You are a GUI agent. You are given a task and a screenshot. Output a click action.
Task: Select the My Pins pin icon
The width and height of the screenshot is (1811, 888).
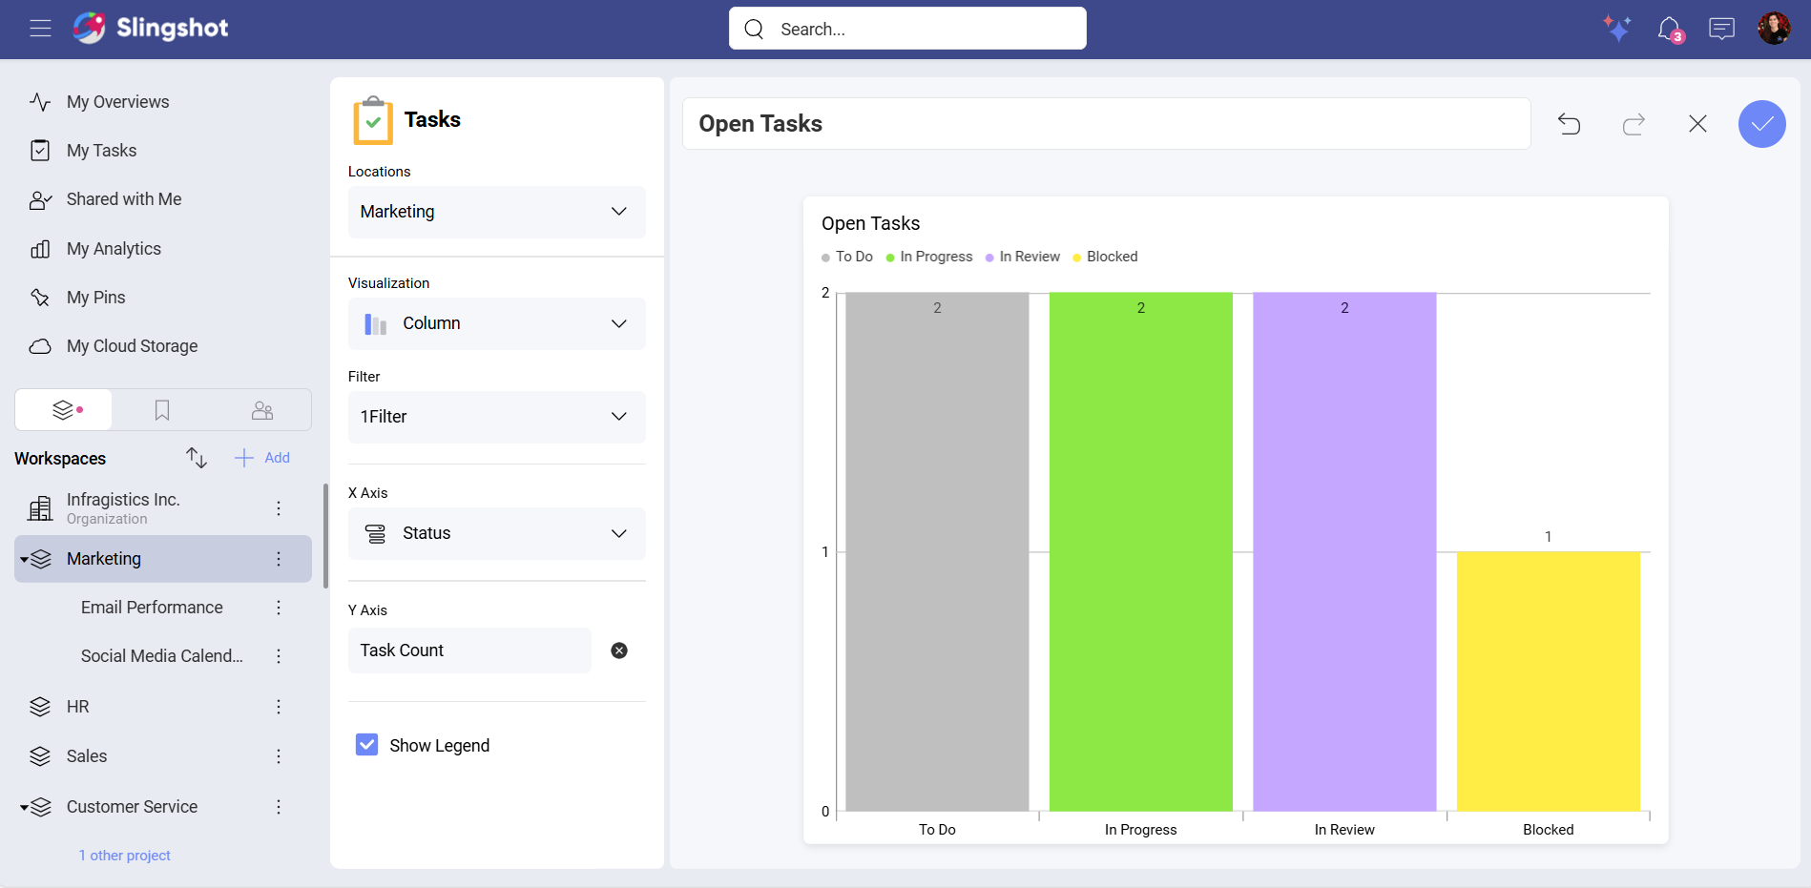coord(40,297)
